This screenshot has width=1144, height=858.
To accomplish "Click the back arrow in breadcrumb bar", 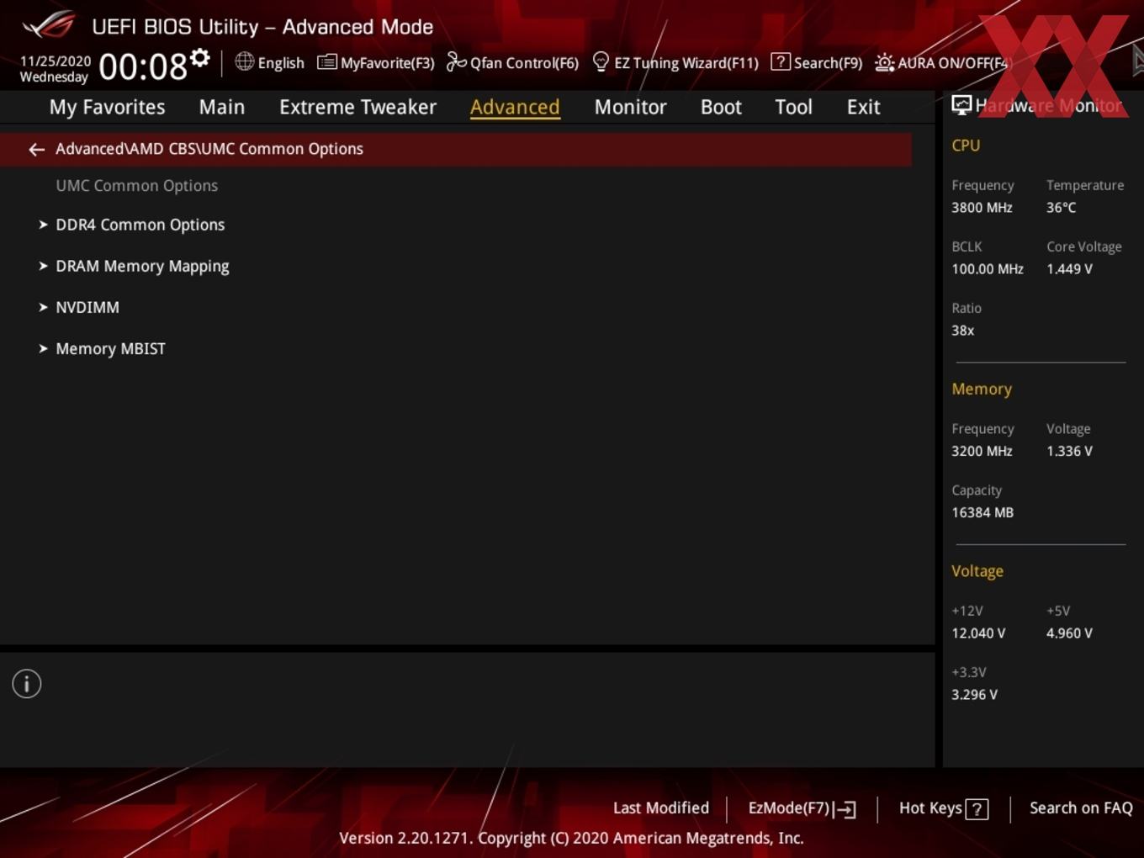I will click(36, 149).
